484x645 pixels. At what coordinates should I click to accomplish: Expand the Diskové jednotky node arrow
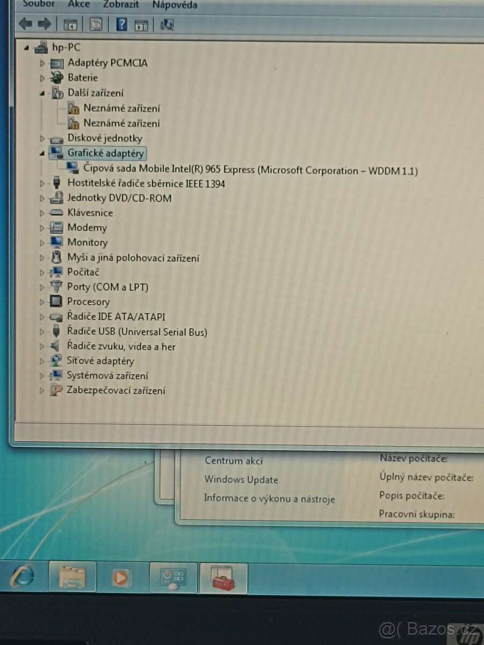[42, 139]
